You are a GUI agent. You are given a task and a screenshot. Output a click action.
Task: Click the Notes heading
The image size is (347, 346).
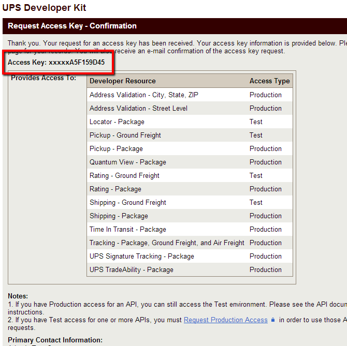[18, 296]
